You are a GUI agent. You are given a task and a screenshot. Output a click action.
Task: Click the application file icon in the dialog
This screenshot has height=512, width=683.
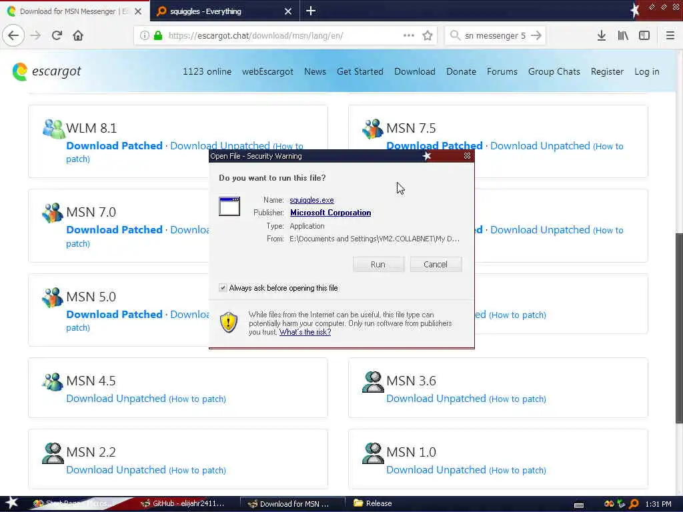click(x=229, y=207)
